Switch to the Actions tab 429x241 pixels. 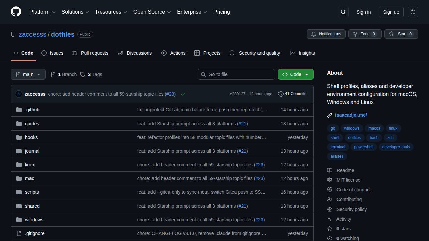coord(173,53)
